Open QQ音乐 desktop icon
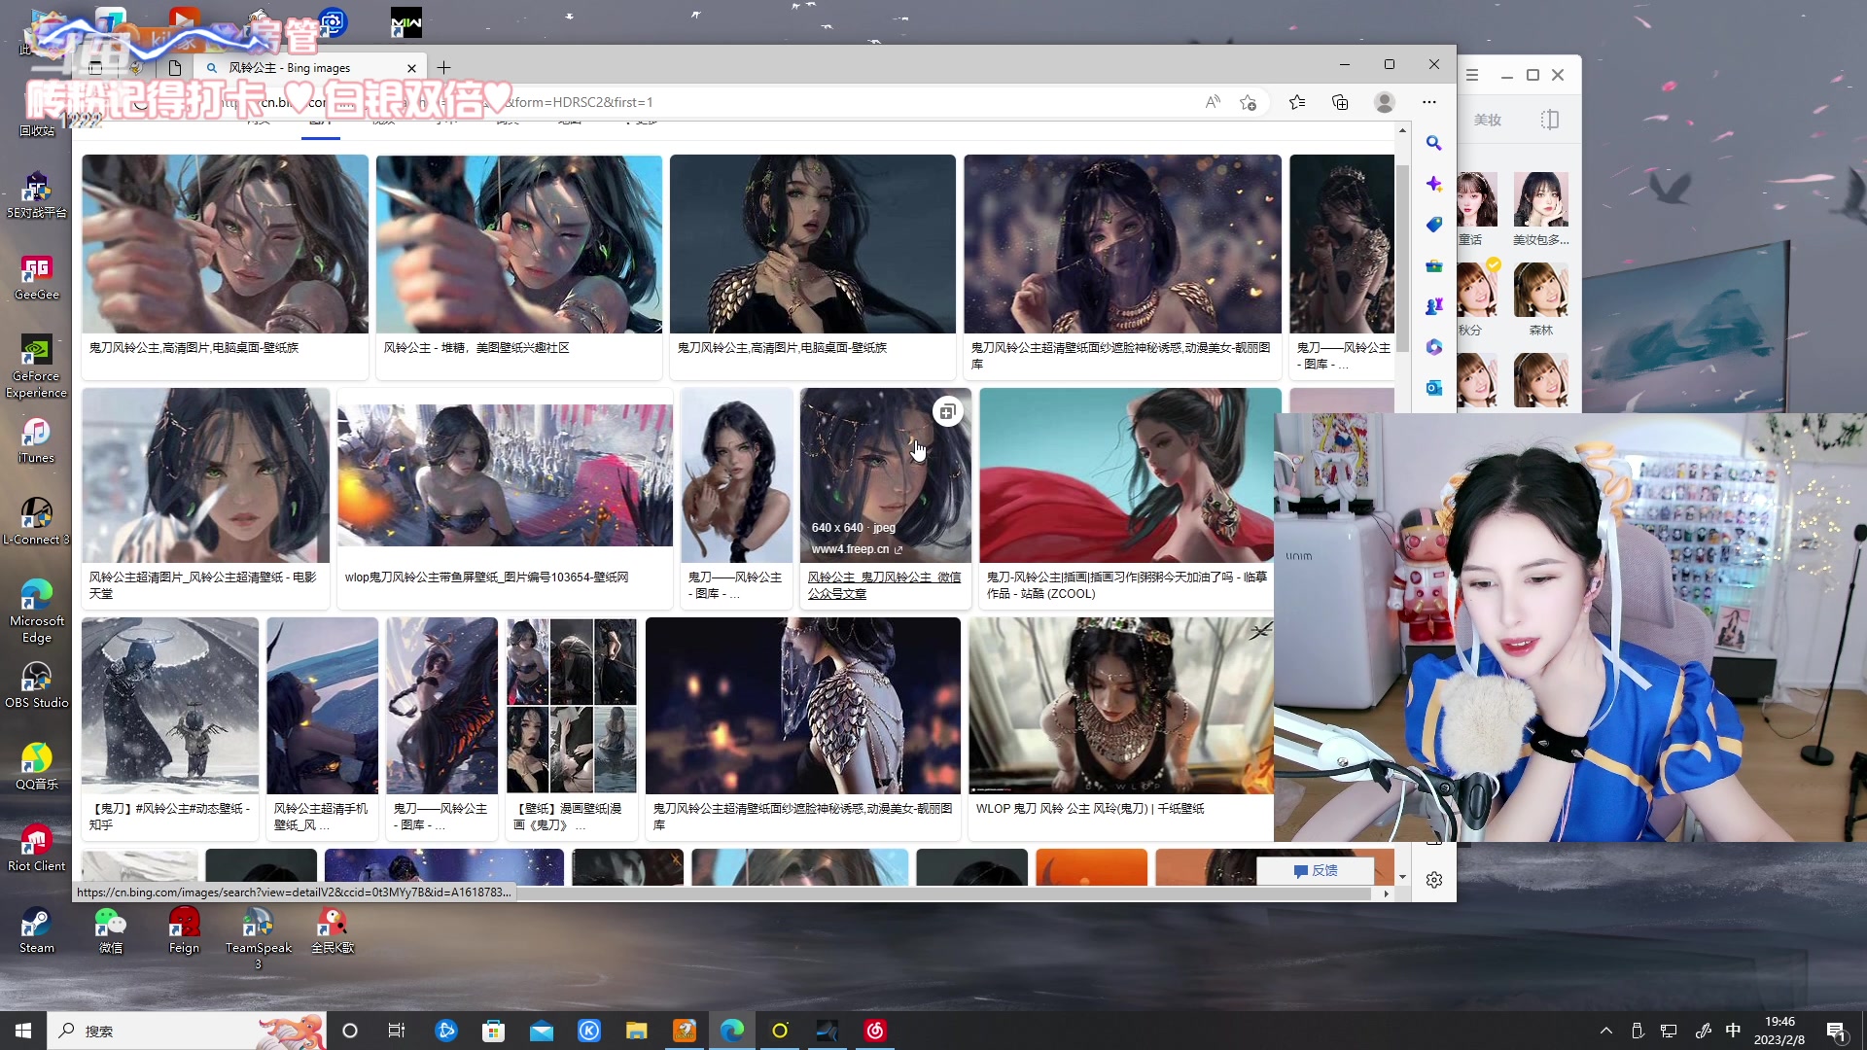Image resolution: width=1867 pixels, height=1050 pixels. tap(37, 767)
